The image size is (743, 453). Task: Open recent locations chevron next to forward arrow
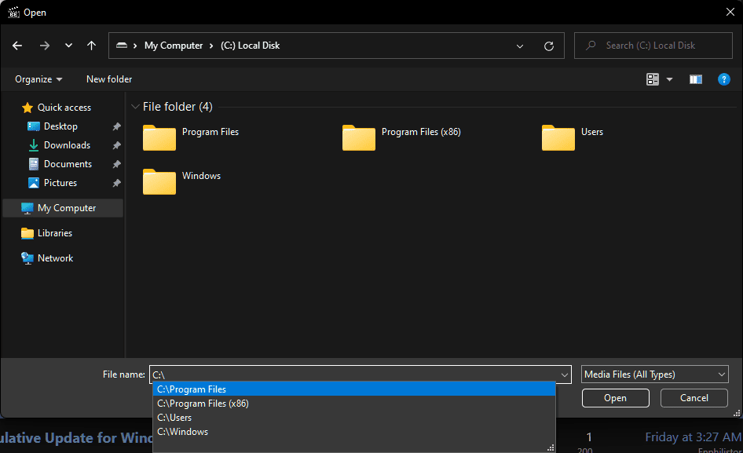point(68,46)
